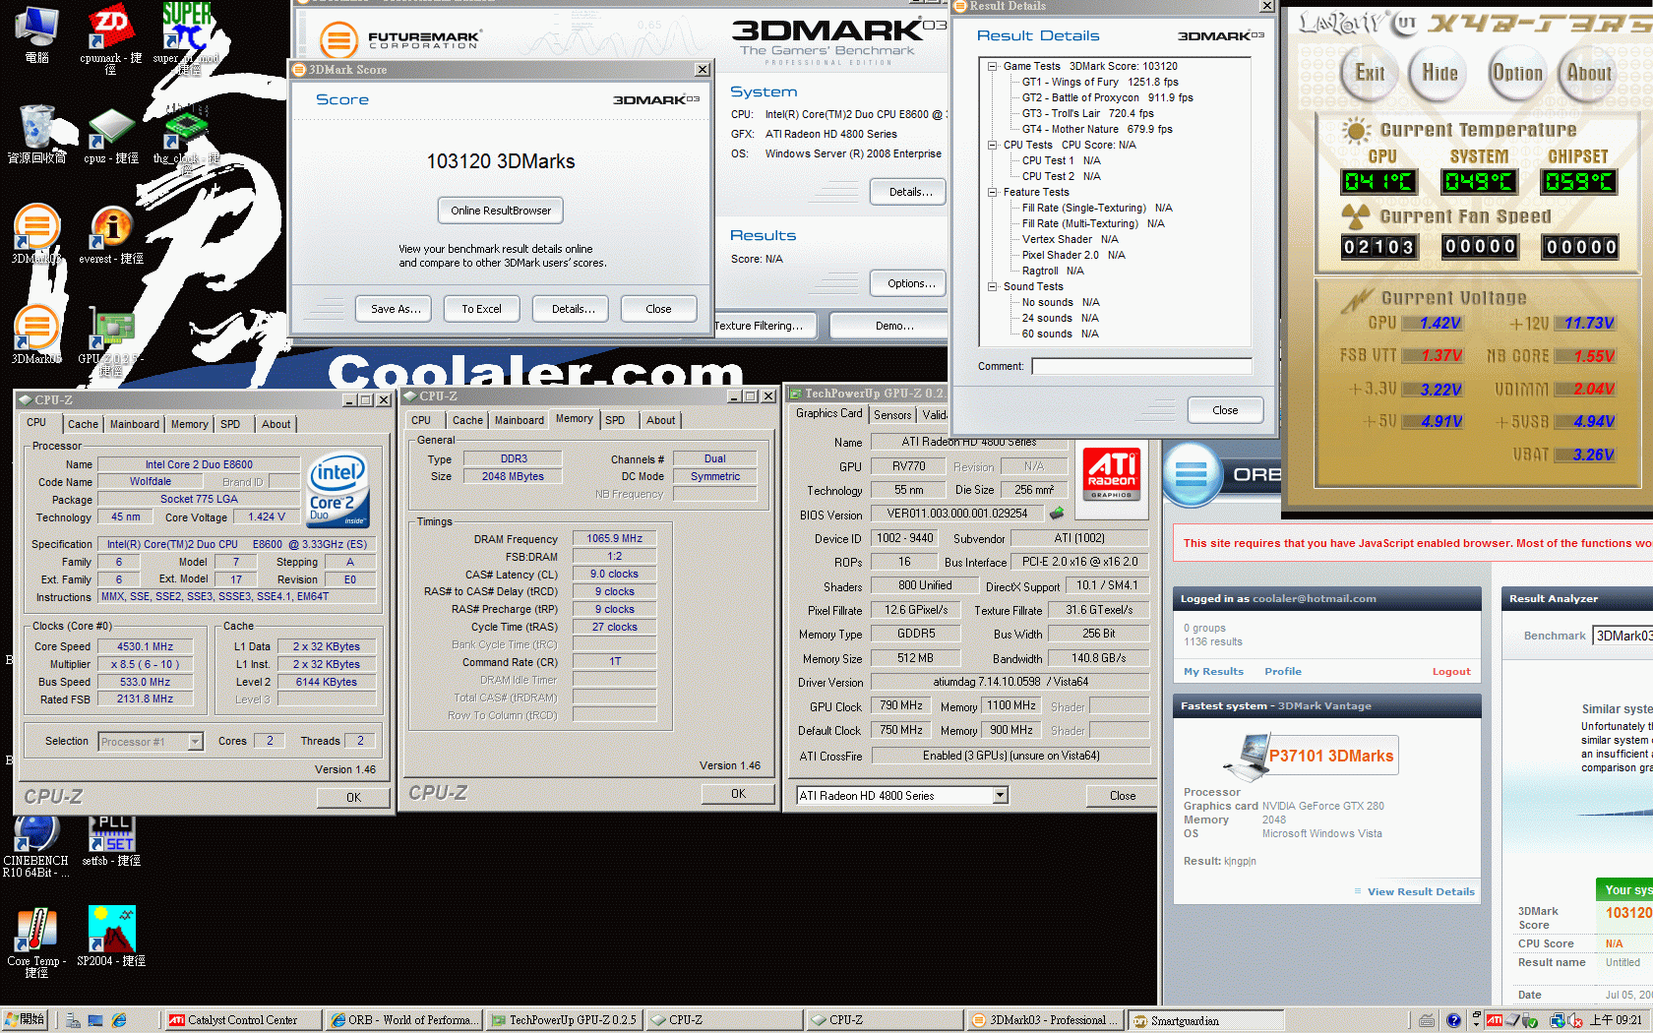The image size is (1653, 1033).
Task: Switch to Catalyst Control Center taskbar item
Action: (x=242, y=1020)
